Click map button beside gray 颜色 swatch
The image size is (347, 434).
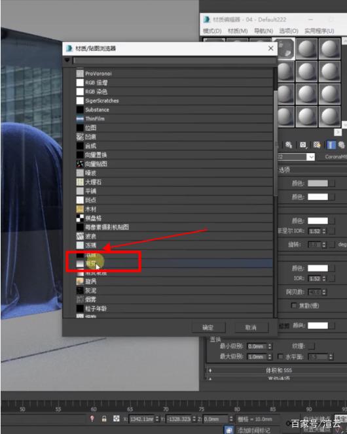[331, 183]
